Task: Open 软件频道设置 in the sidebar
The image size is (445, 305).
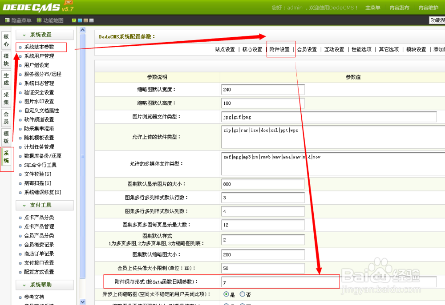Action: pos(39,119)
